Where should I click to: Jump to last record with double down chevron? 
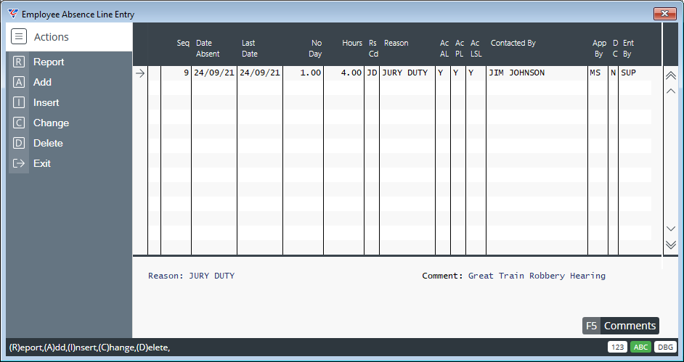click(x=671, y=244)
